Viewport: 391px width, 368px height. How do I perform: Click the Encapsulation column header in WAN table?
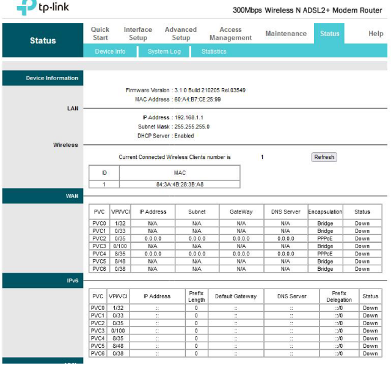click(x=325, y=212)
